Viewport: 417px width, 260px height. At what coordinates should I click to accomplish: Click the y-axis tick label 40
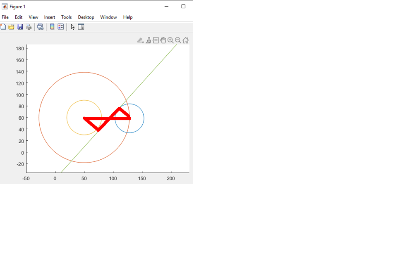click(21, 130)
